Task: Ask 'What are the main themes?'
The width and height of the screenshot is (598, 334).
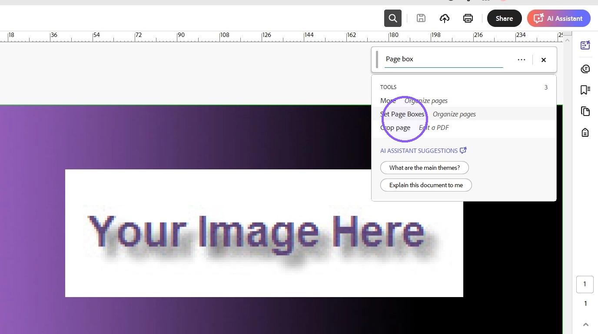Action: click(425, 168)
